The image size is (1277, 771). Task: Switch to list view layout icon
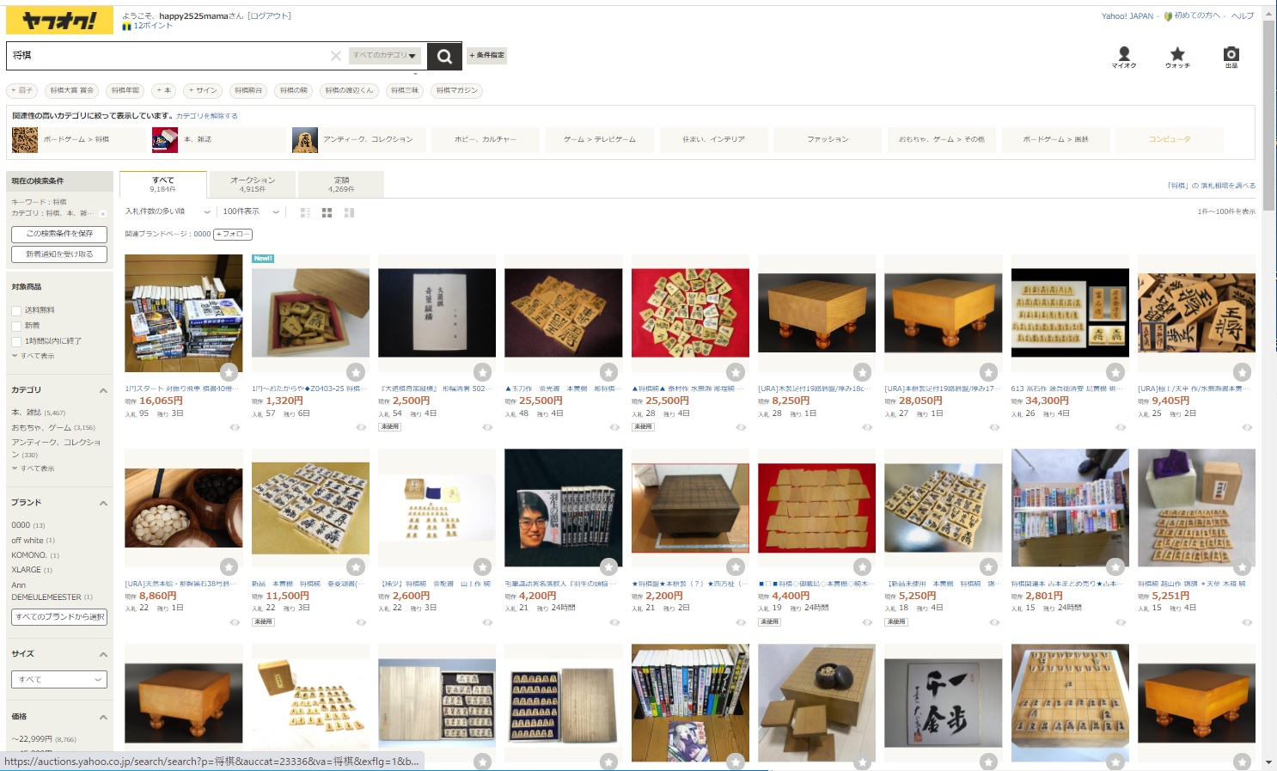(306, 212)
